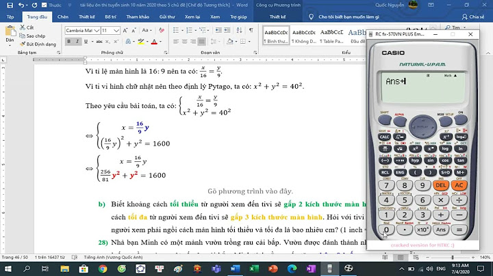Align text right in paragraph group
Viewport: 493px width, 276px height.
(x=193, y=42)
